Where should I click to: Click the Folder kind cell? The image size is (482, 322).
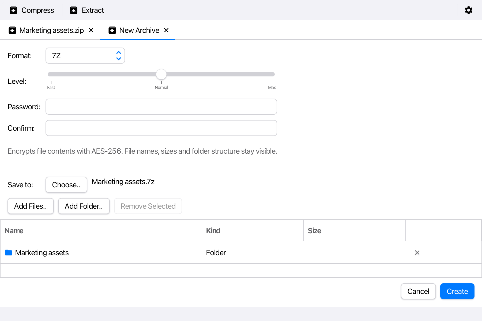[x=216, y=253]
